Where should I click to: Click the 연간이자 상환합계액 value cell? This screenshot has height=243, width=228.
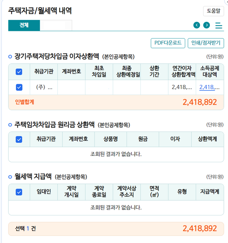pyautogui.click(x=182, y=87)
